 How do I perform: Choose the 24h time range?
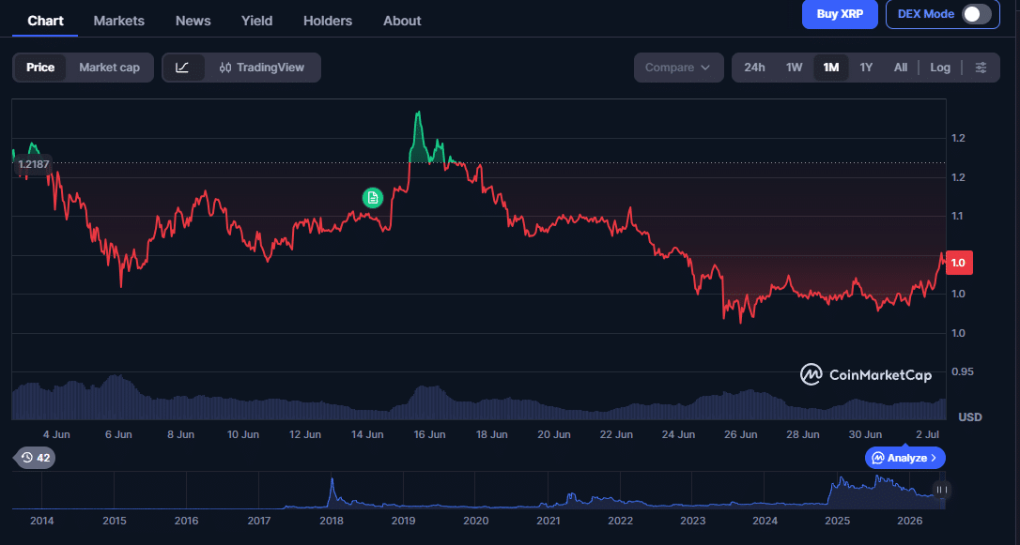coord(754,68)
